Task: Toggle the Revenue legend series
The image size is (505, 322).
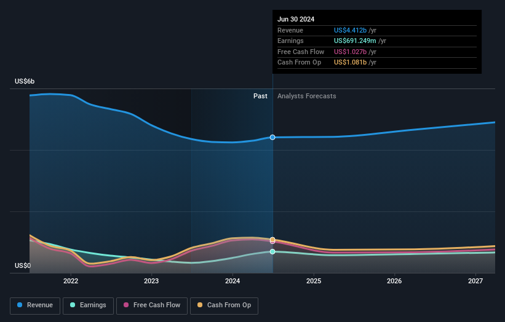Action: click(35, 305)
